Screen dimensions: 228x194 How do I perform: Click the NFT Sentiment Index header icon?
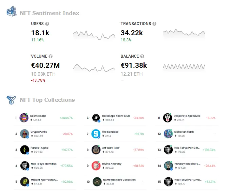point(12,11)
